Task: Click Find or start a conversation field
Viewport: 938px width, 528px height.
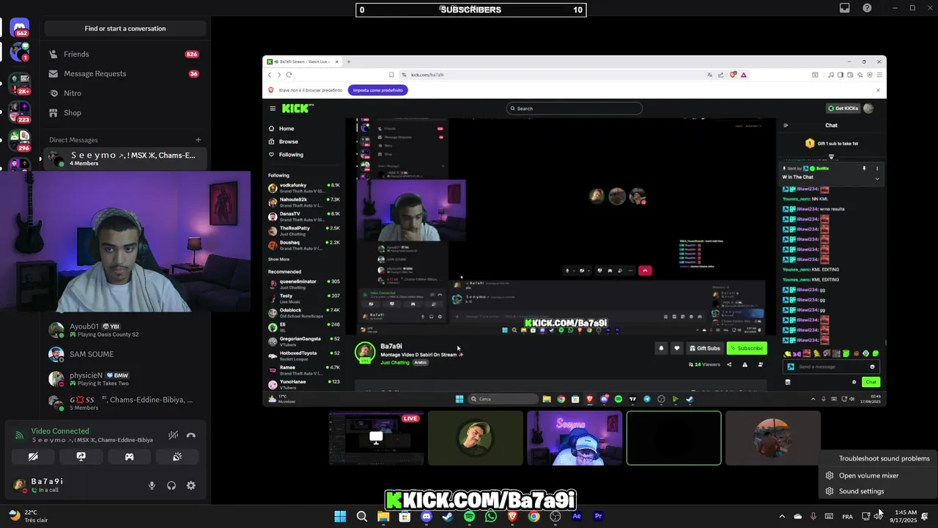Action: (x=125, y=29)
